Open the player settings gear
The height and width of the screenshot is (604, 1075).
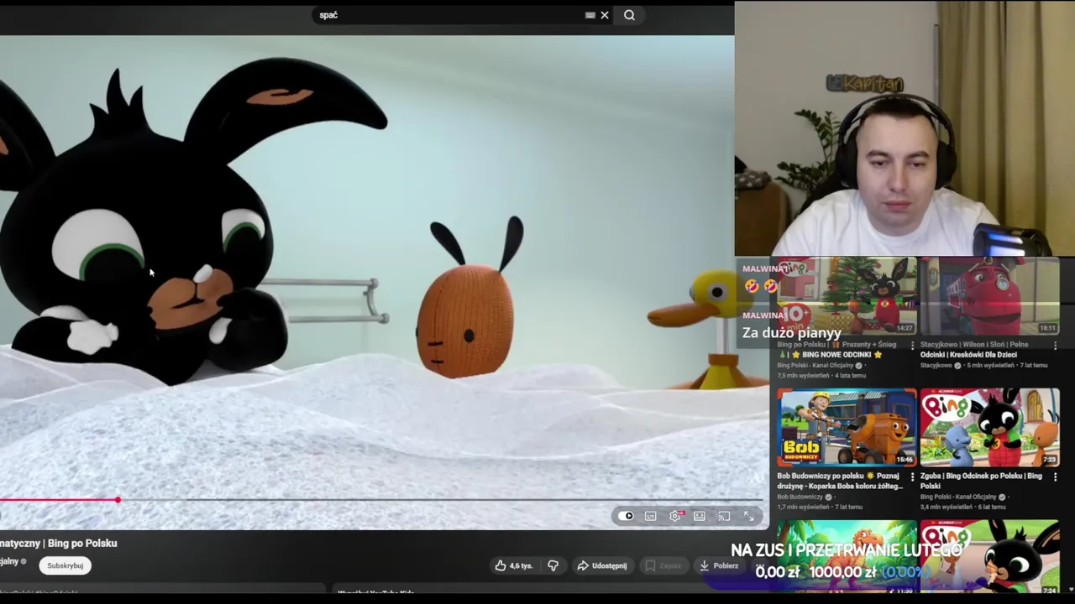675,516
